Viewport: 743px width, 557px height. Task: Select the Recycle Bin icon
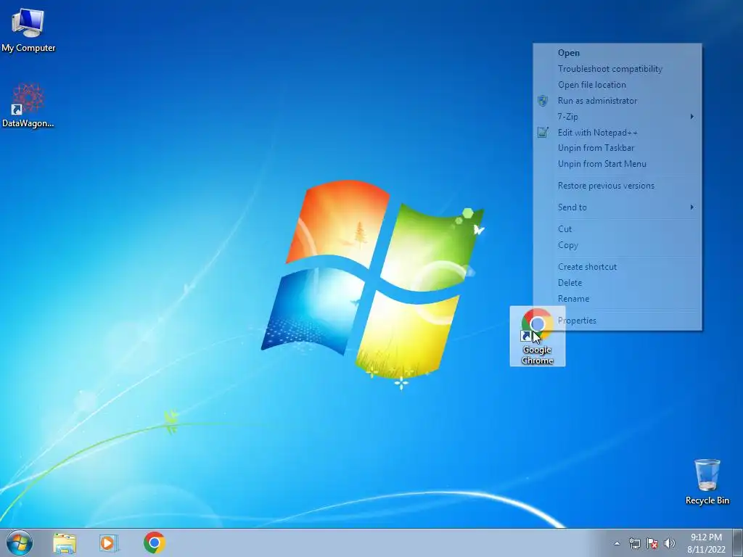click(x=707, y=482)
